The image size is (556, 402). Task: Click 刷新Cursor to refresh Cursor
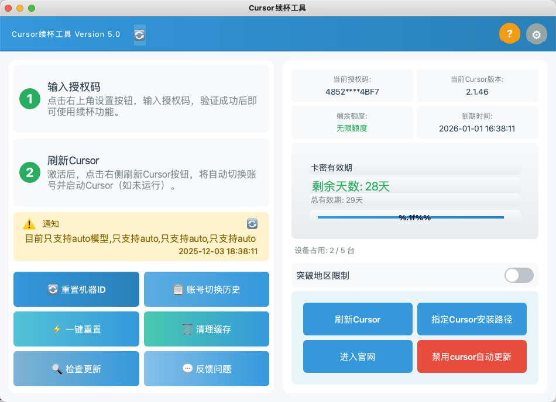(x=358, y=319)
